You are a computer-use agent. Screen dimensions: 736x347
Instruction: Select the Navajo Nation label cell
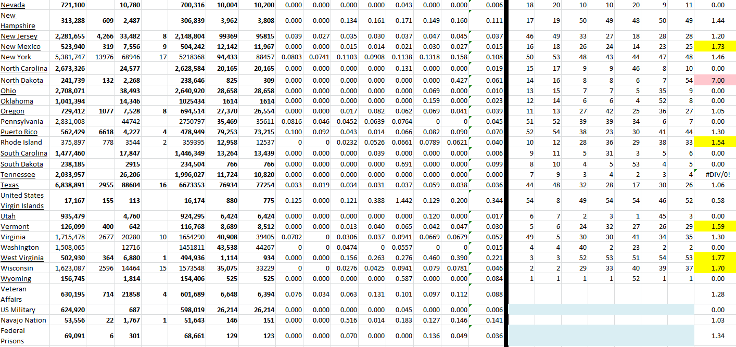pyautogui.click(x=23, y=320)
